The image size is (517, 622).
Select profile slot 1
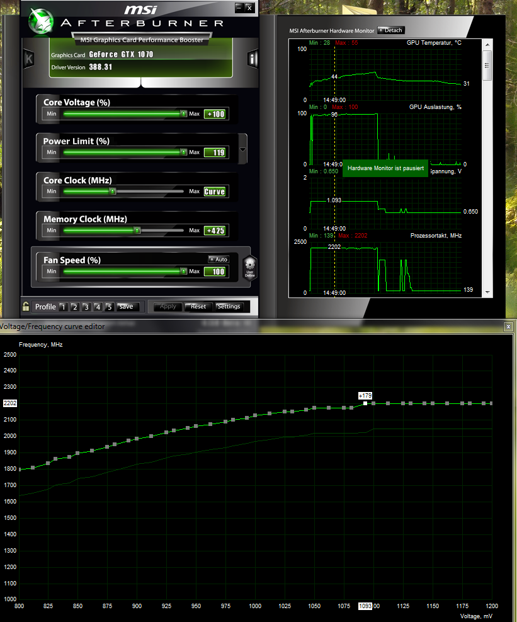(63, 307)
